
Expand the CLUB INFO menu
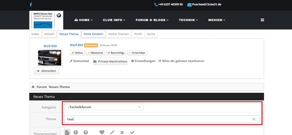point(114,20)
